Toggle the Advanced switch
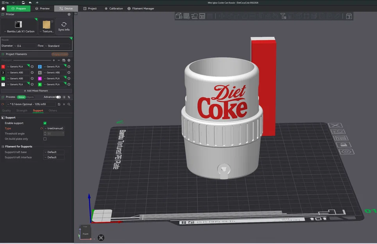This screenshot has height=244, width=377. [59, 97]
